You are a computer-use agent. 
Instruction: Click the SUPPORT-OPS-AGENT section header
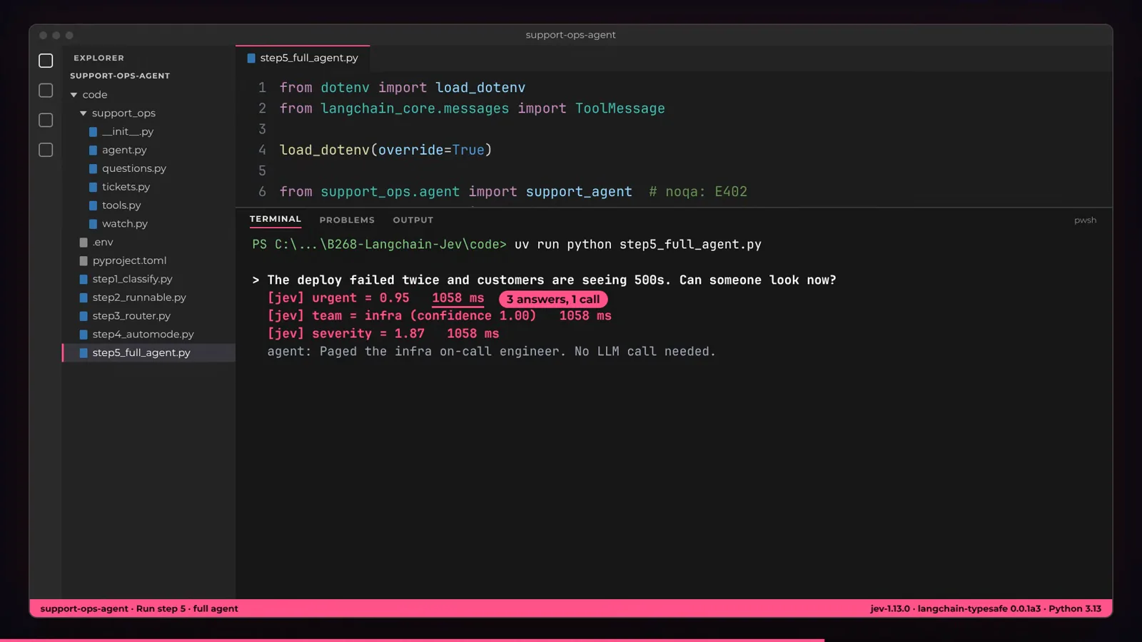point(120,76)
